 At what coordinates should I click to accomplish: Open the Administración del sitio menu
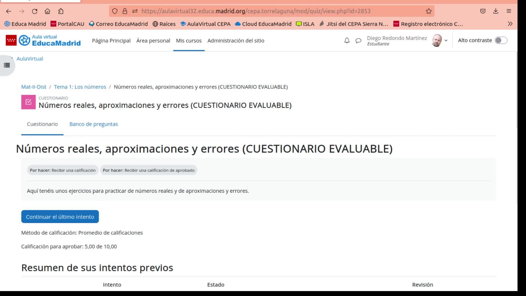(236, 41)
